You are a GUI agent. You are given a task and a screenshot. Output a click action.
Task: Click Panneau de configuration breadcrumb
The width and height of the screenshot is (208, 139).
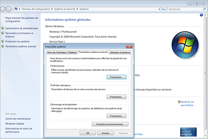tap(36, 9)
